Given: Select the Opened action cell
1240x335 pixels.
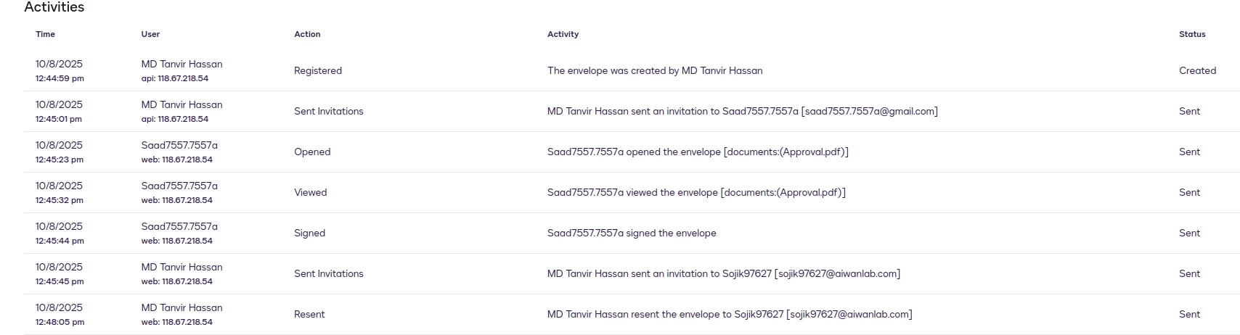Looking at the screenshot, I should (312, 152).
